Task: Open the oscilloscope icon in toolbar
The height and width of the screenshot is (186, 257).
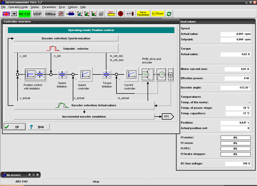Action: [61, 14]
